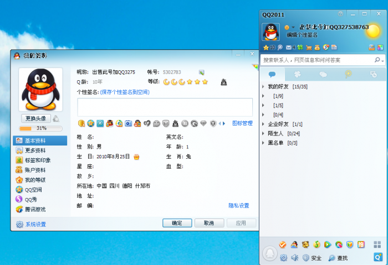Open the search options dropdown arrow
The image size is (388, 265).
(x=382, y=61)
